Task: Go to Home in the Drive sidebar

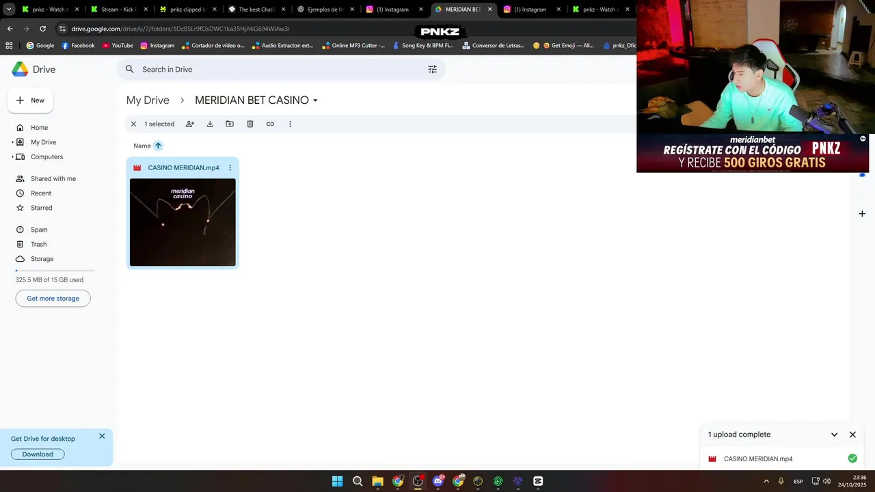Action: (x=39, y=128)
